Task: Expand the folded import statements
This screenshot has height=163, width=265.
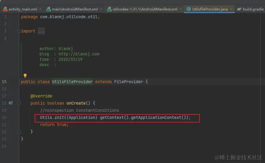Action: point(19,31)
